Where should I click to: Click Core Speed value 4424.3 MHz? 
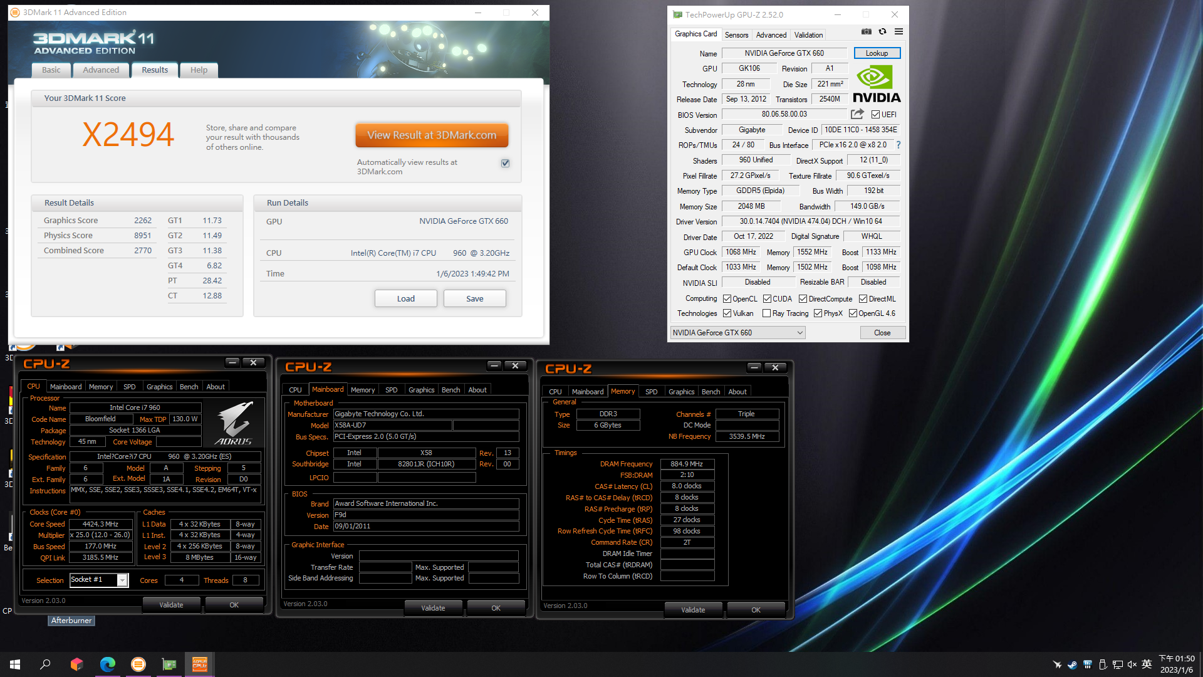click(x=101, y=524)
